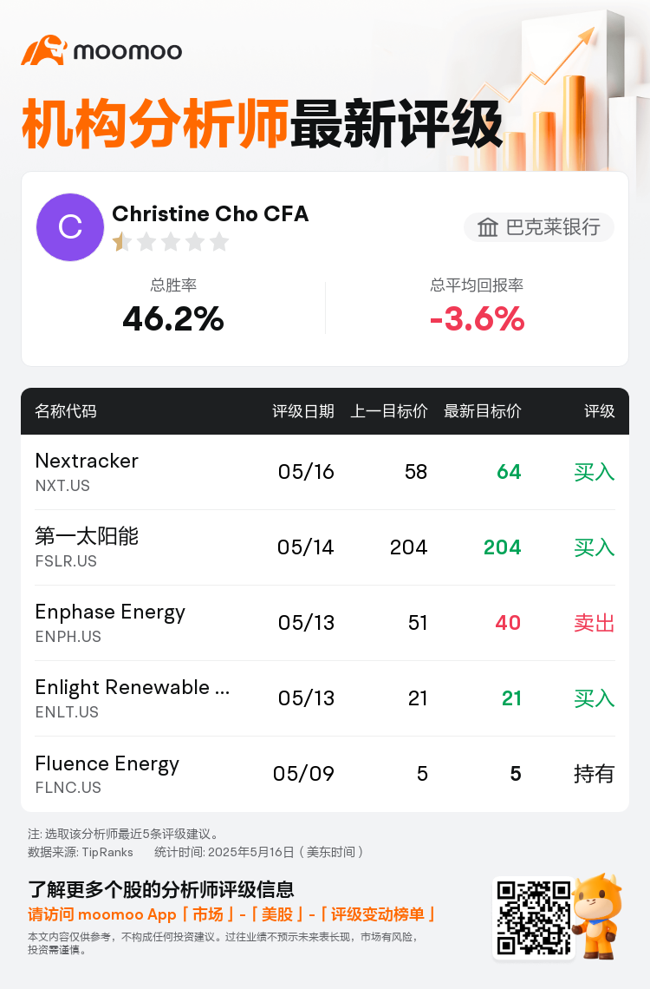Open the 巴克莱银行 institution badge
This screenshot has height=989, width=650.
point(539,227)
